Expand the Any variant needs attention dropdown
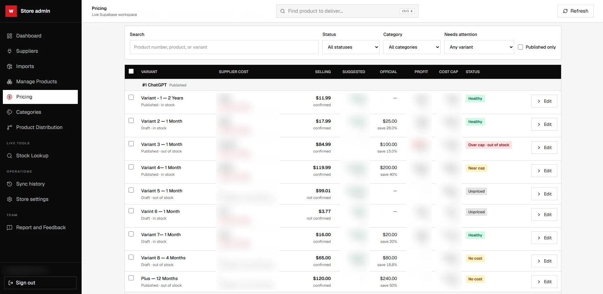The image size is (603, 294). [x=479, y=47]
